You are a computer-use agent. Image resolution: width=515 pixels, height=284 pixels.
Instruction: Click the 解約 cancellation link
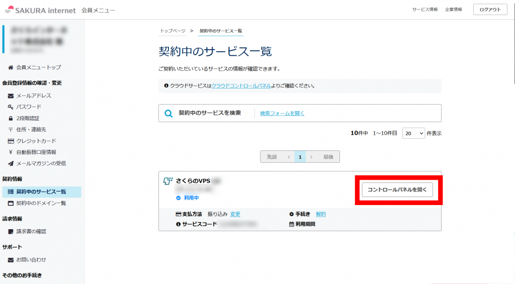(x=321, y=214)
